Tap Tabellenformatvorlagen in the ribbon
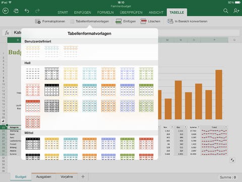 90,21
